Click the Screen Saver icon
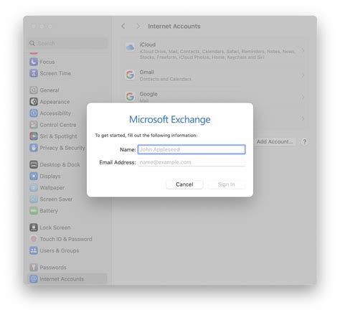This screenshot has height=315, width=340. coord(34,199)
